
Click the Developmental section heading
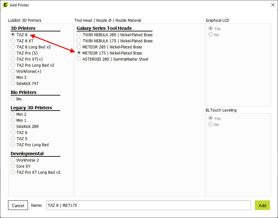click(x=27, y=154)
